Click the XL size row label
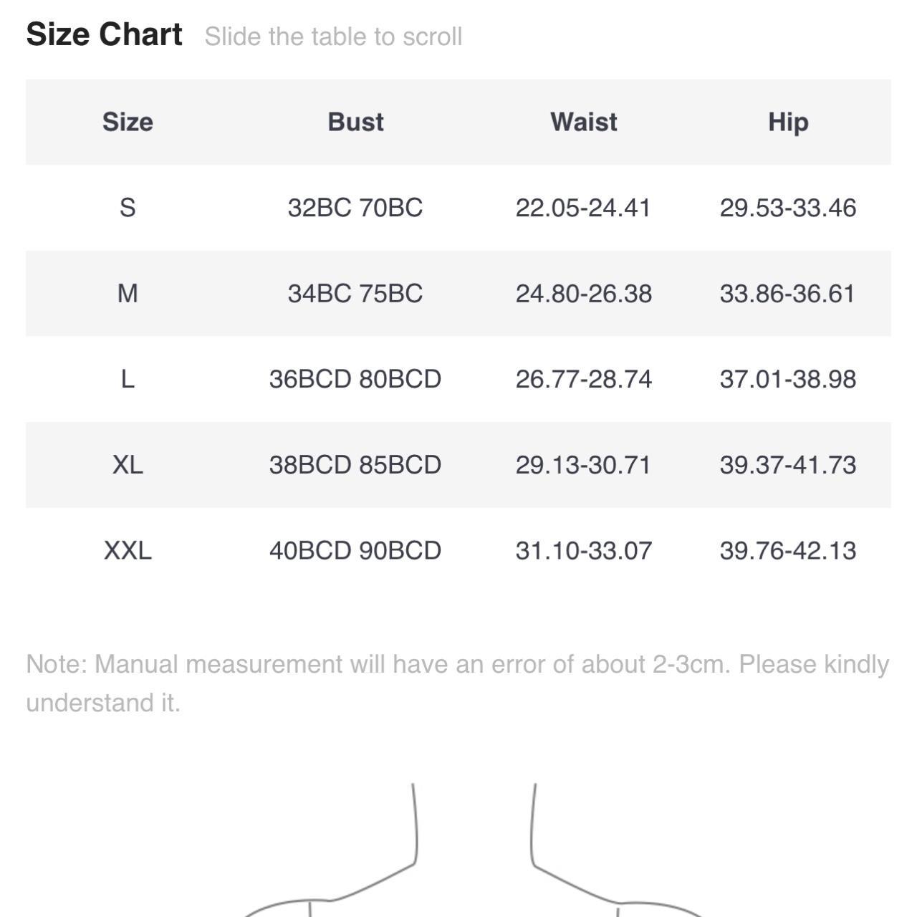Screen dimensions: 917x917 click(x=128, y=465)
